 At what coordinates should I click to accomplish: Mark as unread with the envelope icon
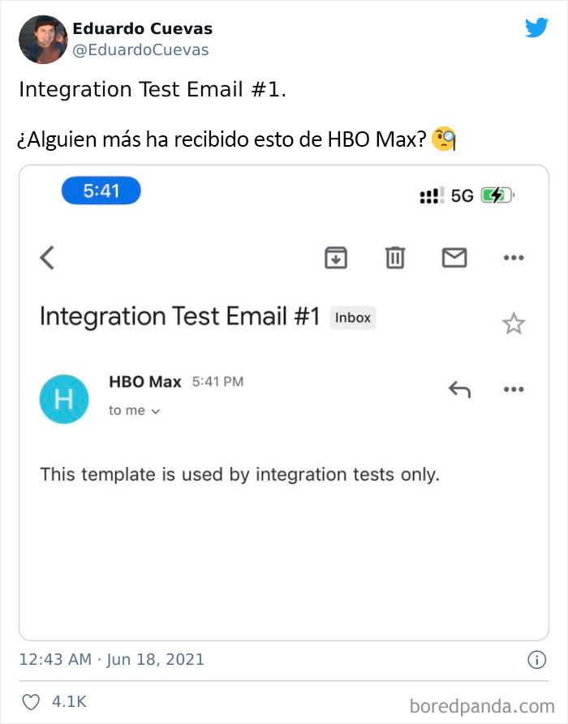click(454, 258)
